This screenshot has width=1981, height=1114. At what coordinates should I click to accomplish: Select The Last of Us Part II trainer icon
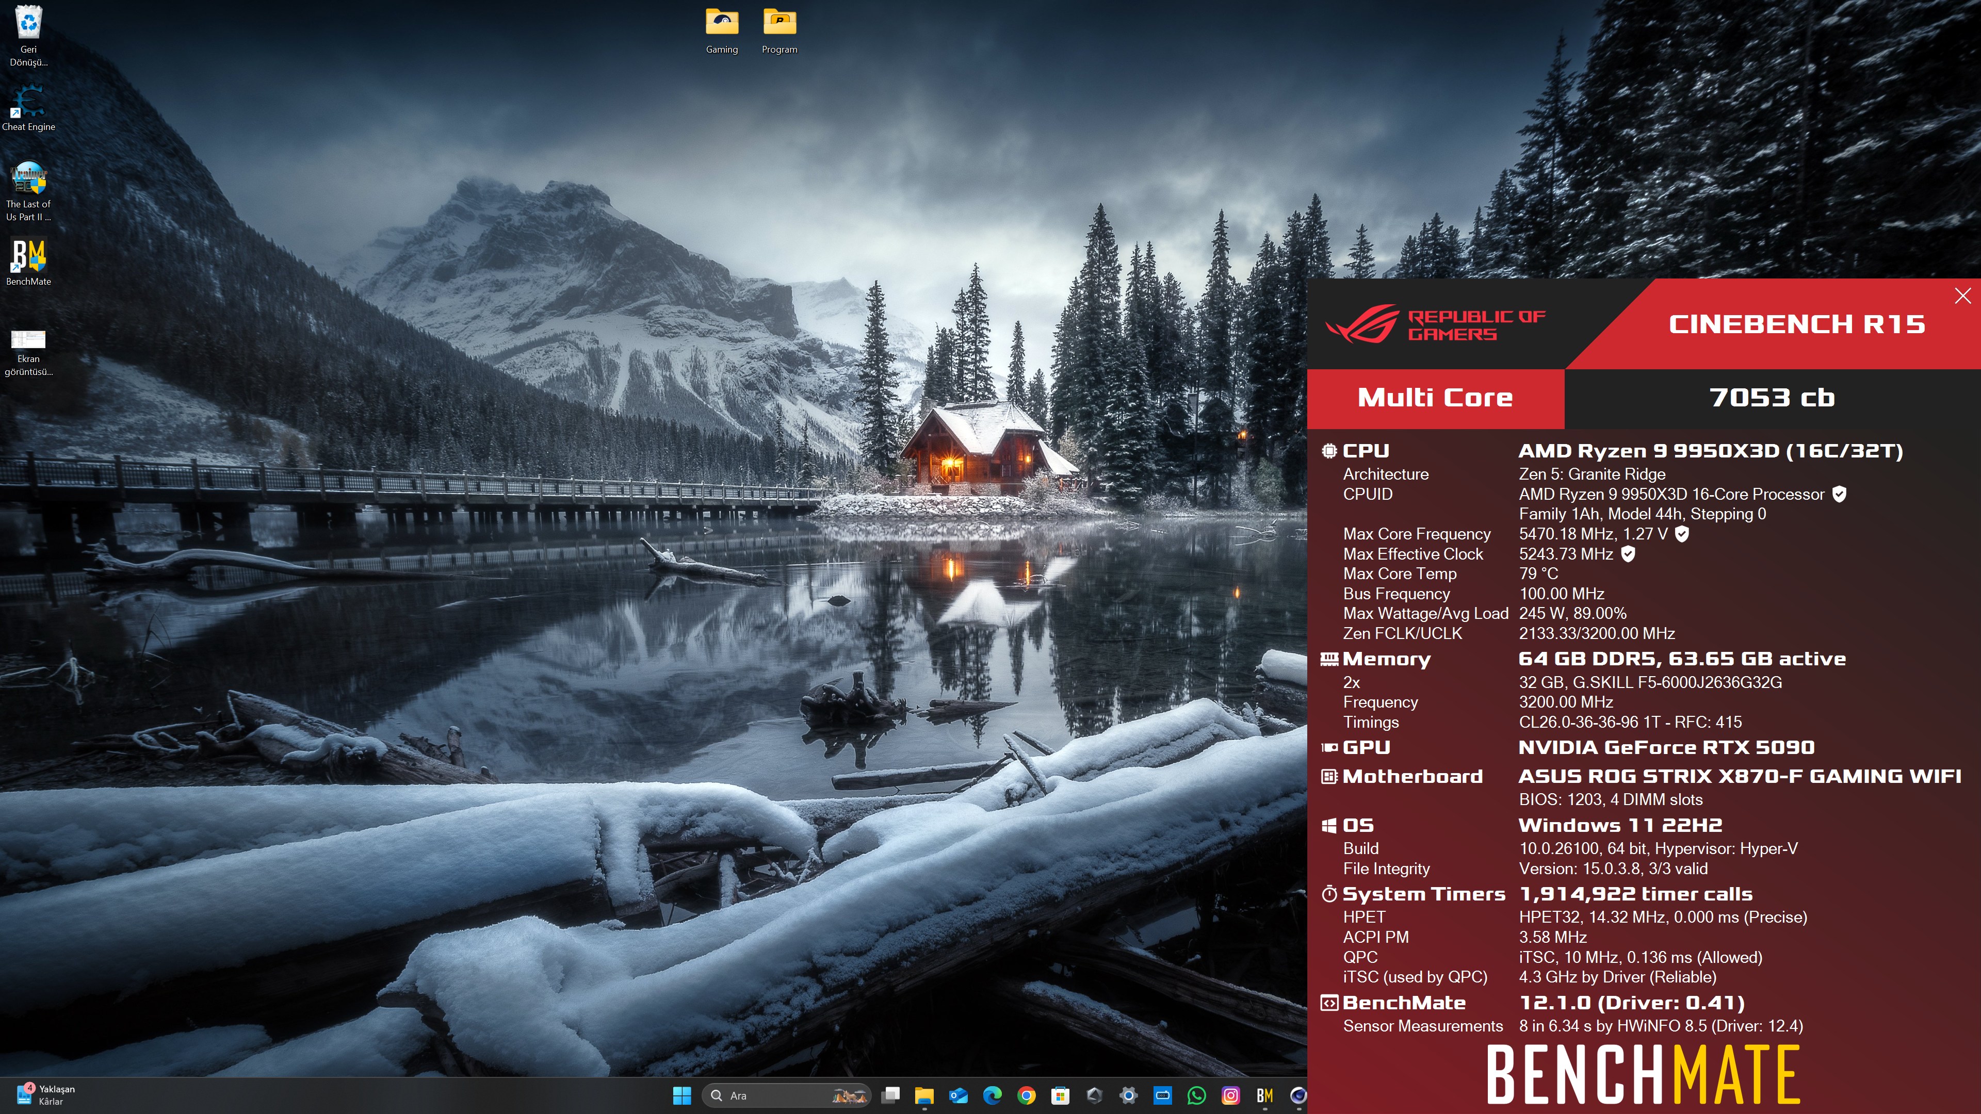(28, 191)
